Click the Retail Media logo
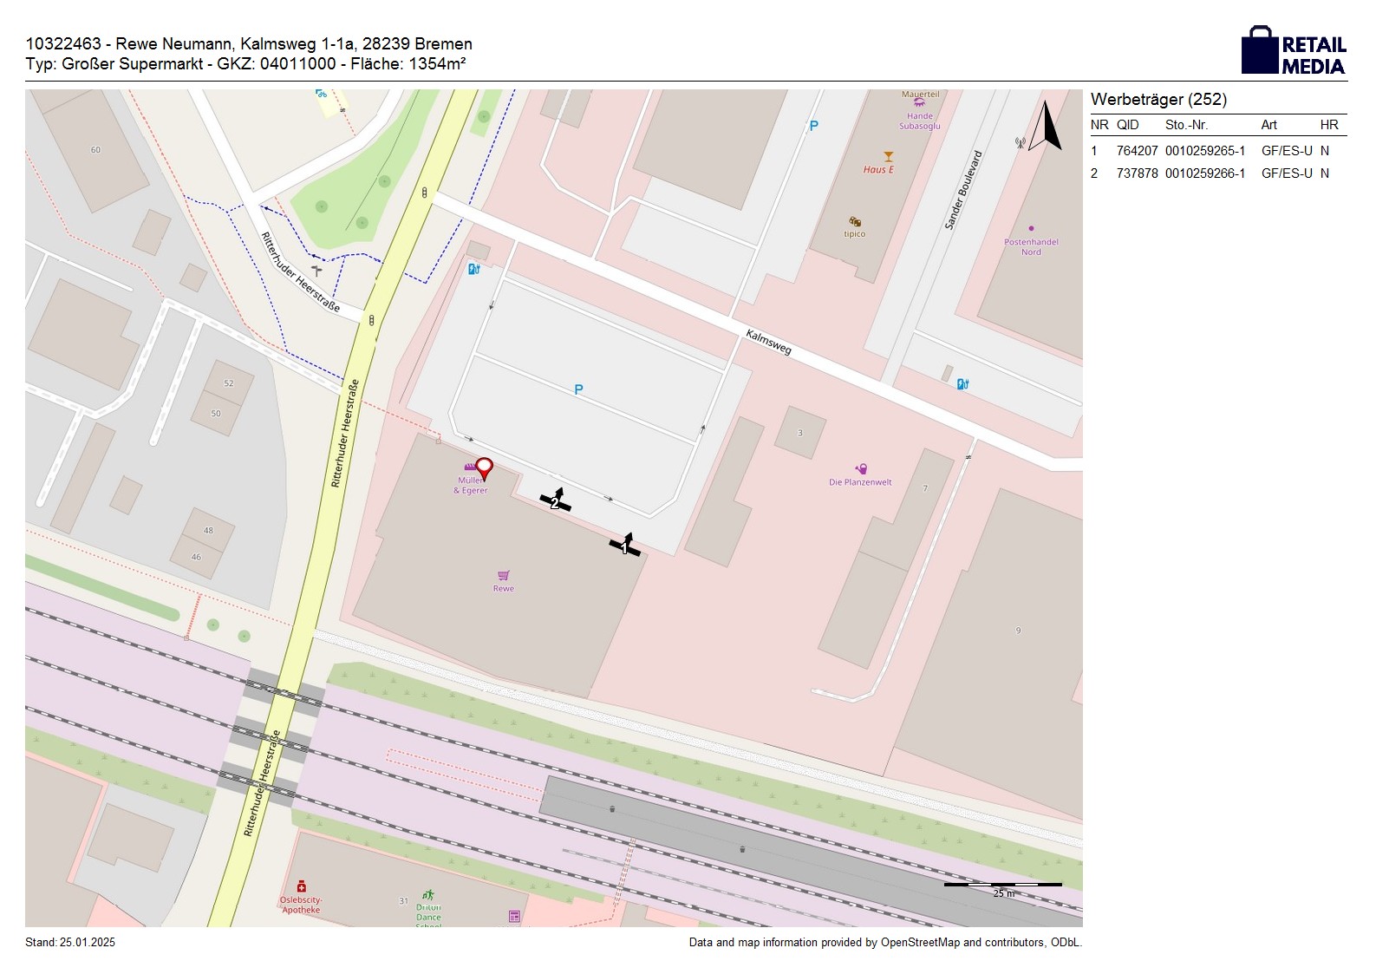The width and height of the screenshot is (1376, 974). pyautogui.click(x=1294, y=51)
